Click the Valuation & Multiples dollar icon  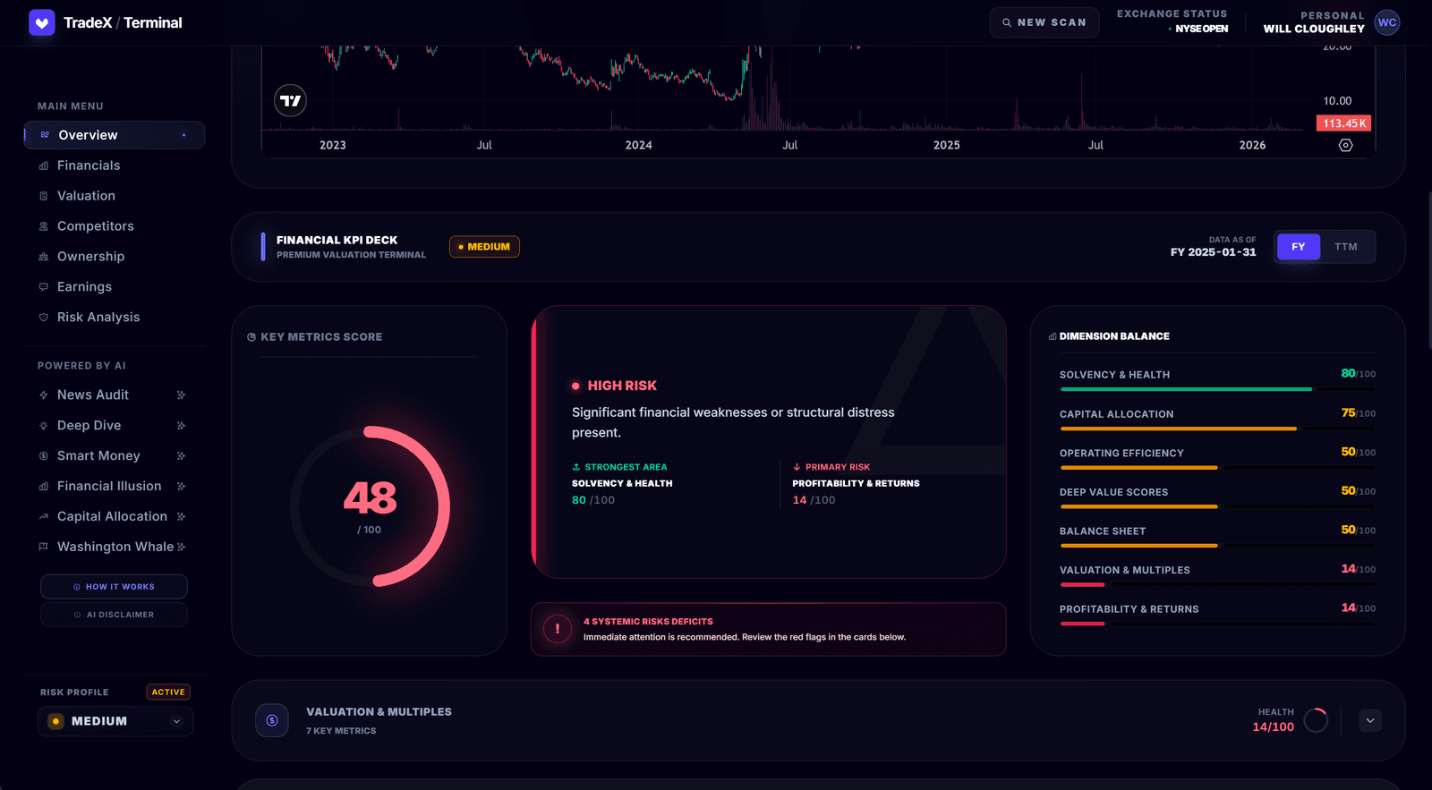coord(272,720)
